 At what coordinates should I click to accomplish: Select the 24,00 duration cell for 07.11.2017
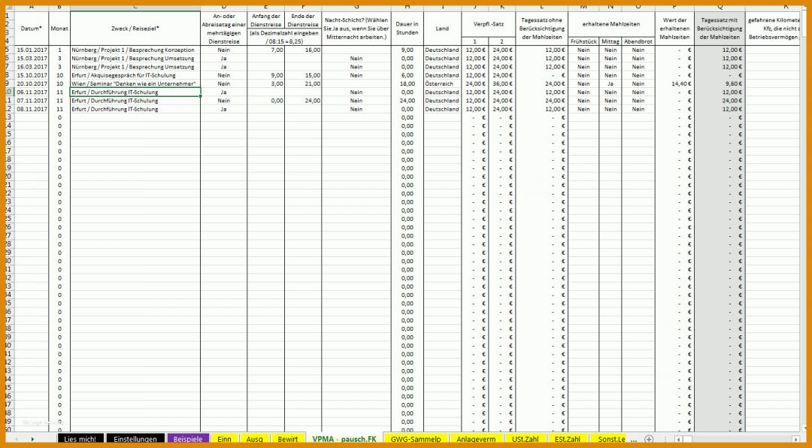point(407,101)
